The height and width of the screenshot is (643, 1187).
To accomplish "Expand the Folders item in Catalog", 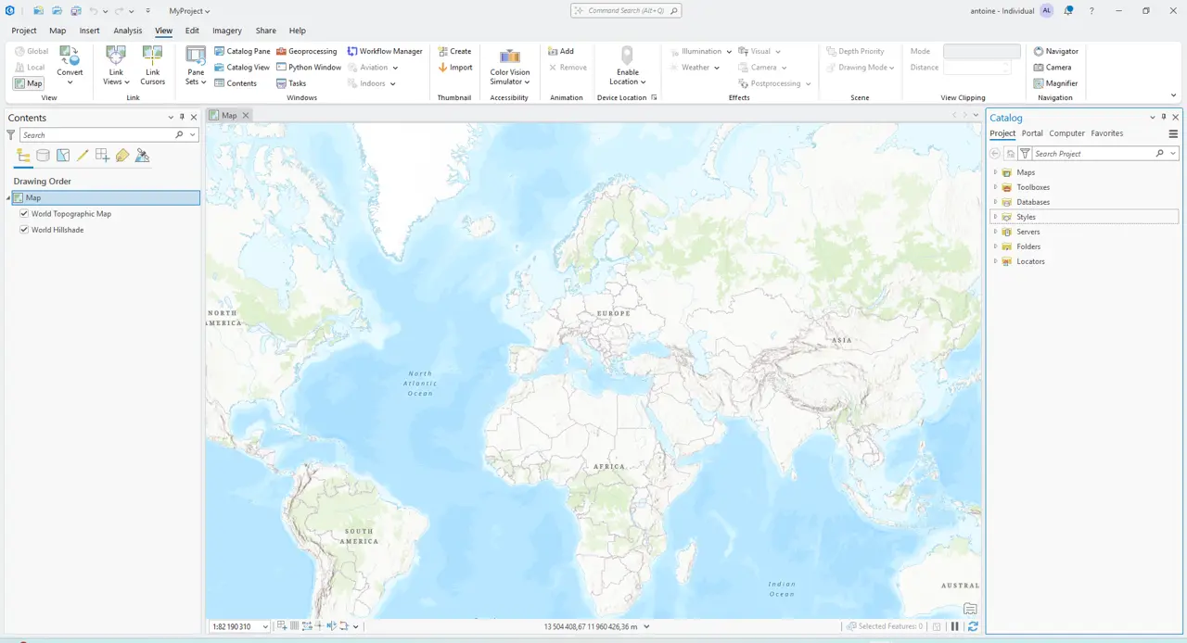I will tap(995, 246).
